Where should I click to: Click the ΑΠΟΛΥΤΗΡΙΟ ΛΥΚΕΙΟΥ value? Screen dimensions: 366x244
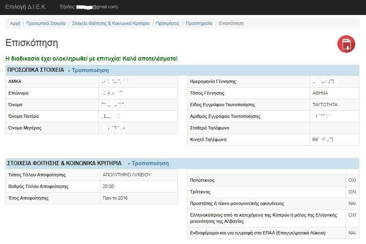(127, 175)
